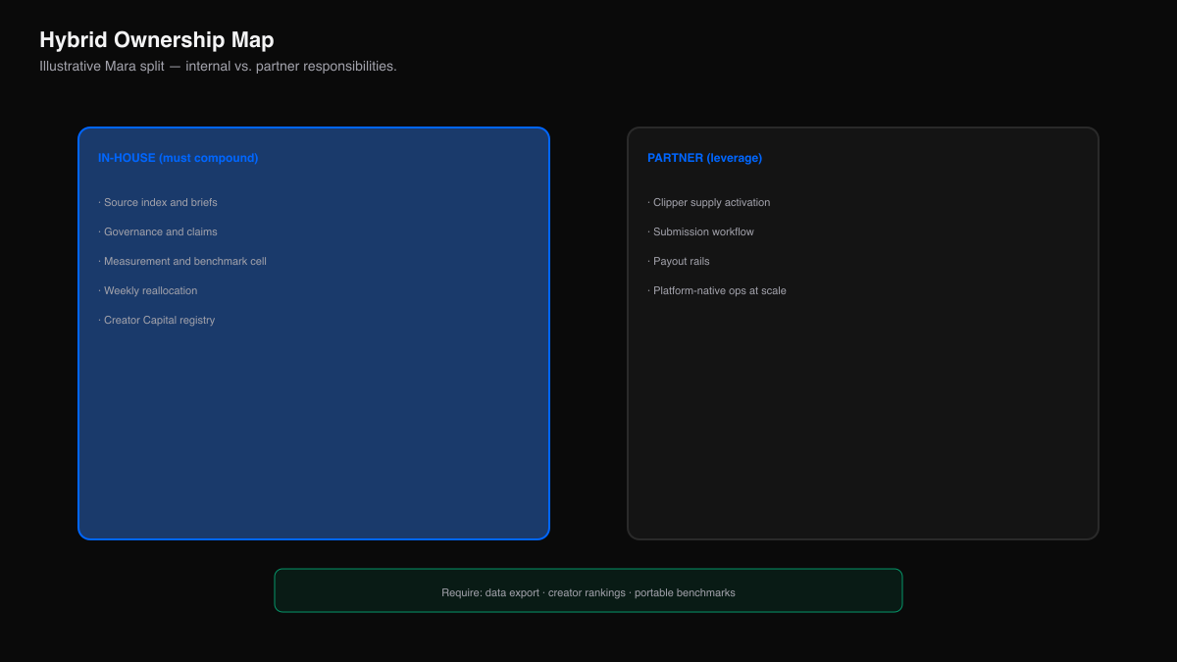Select the Source index and briefs item

pyautogui.click(x=158, y=202)
